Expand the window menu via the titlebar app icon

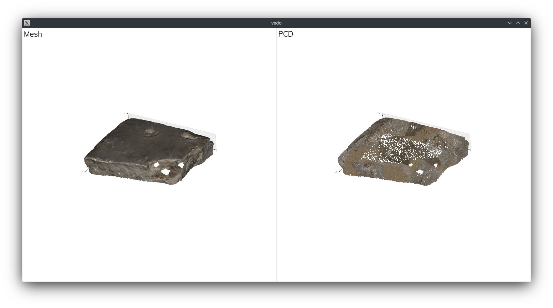27,23
